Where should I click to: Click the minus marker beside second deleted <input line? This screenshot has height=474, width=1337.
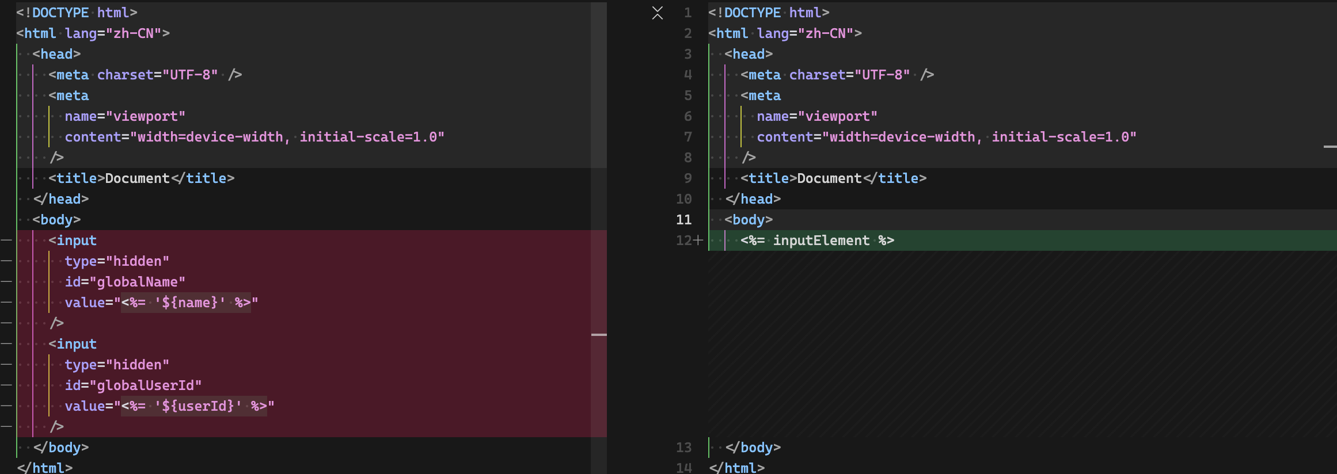pos(6,344)
